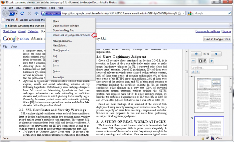Image resolution: width=234 pixels, height=142 pixels.
Task: Click the stop loading X icon
Action: pos(29,13)
